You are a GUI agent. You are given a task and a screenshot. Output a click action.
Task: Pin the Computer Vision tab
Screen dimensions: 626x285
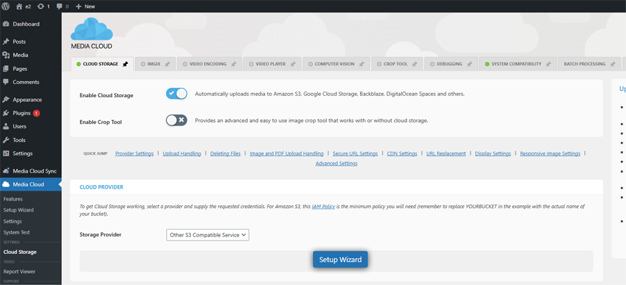(x=362, y=64)
